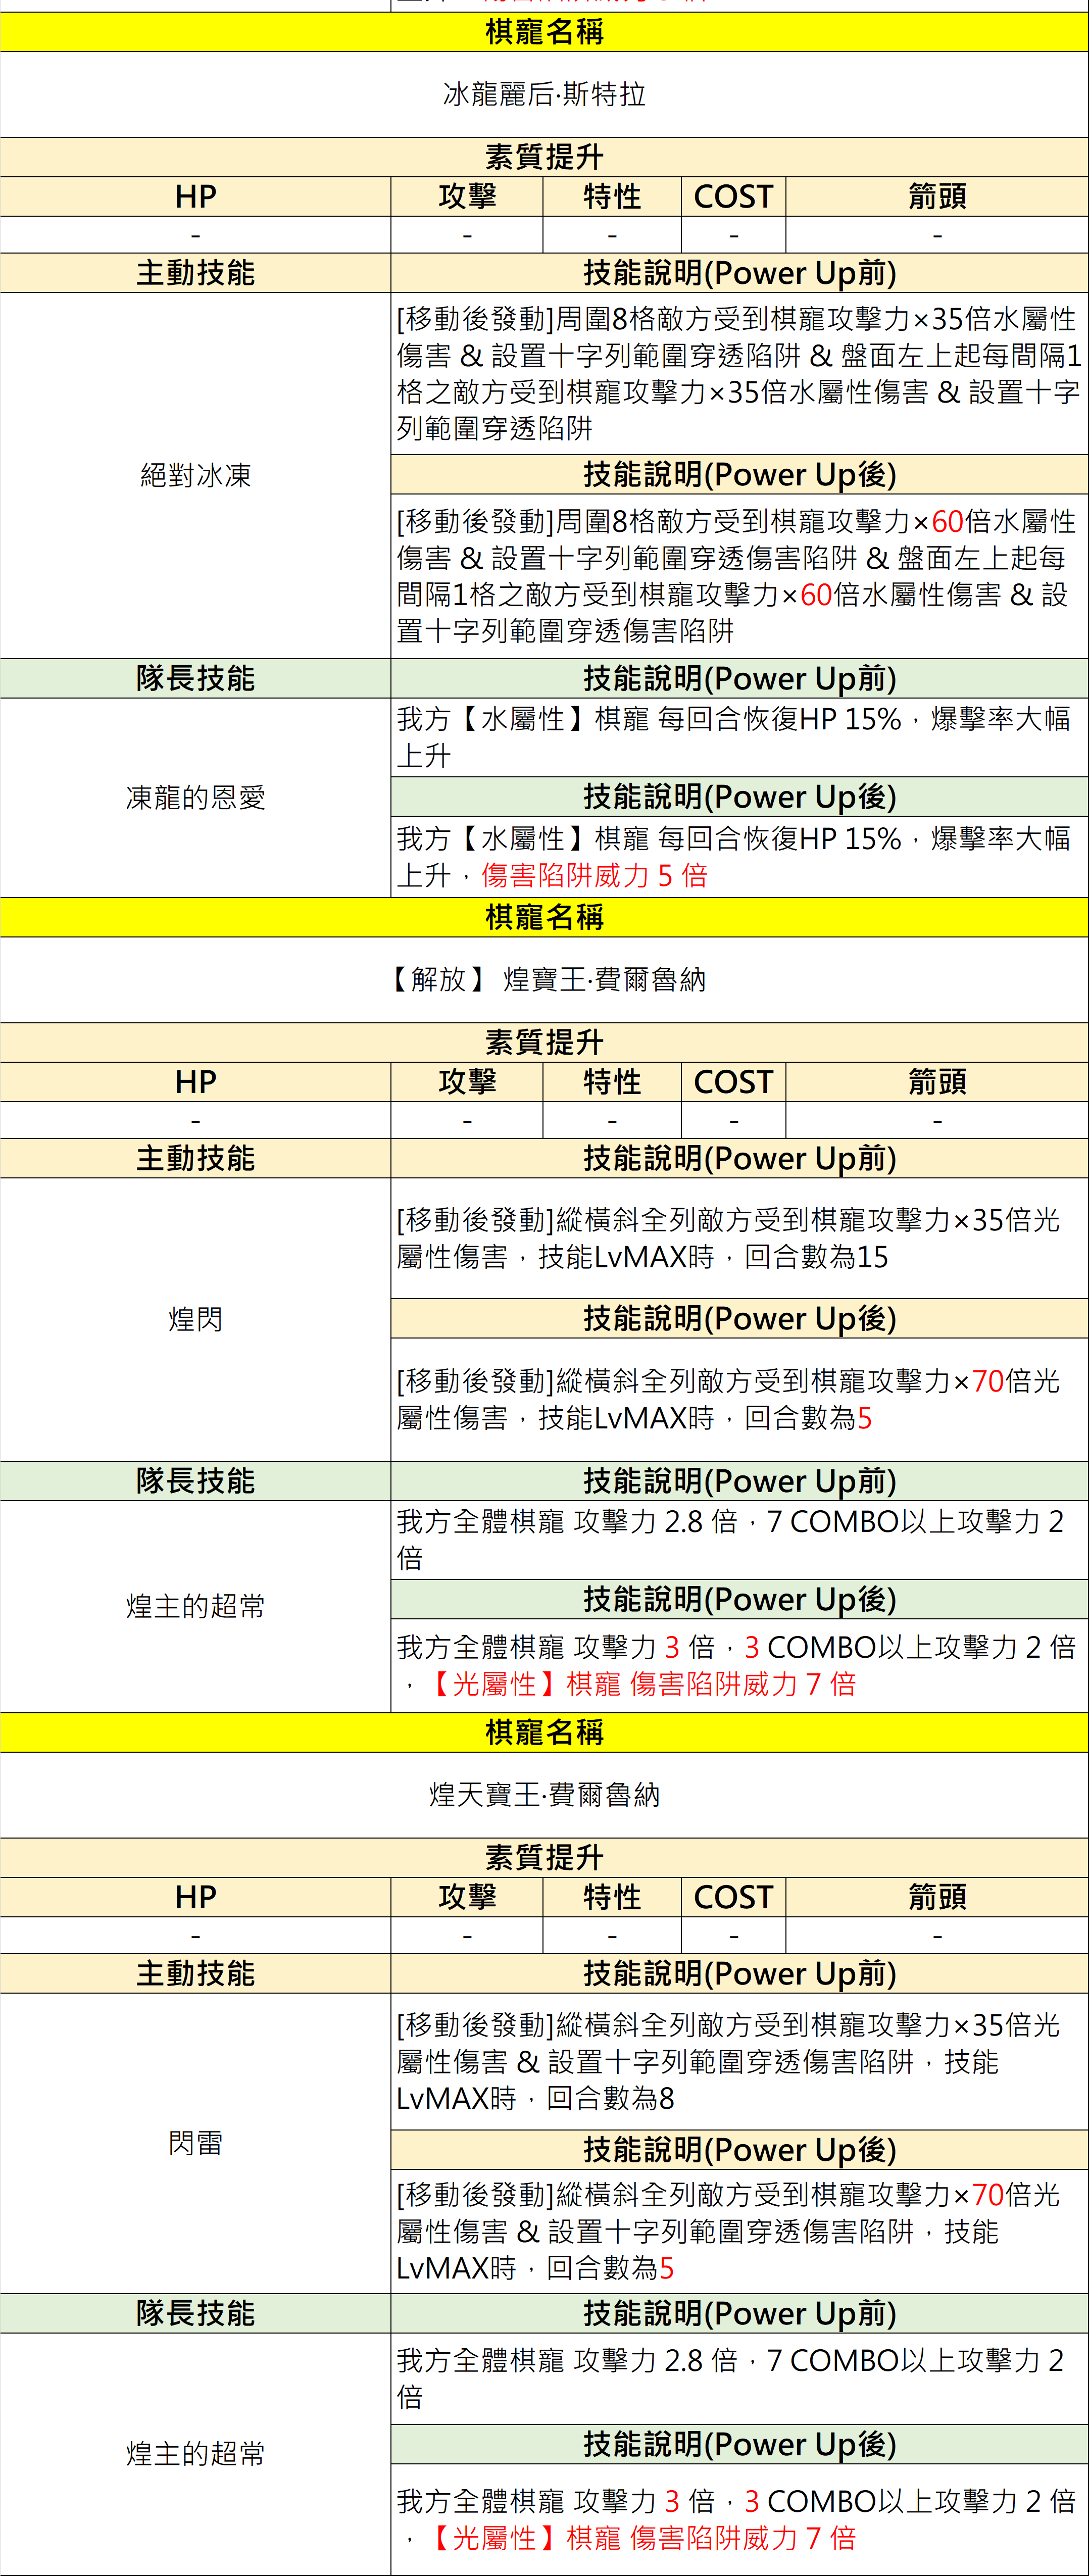Viewport: 1089px width, 2576px height.
Task: Click the second 特性 column header
Action: (611, 1082)
